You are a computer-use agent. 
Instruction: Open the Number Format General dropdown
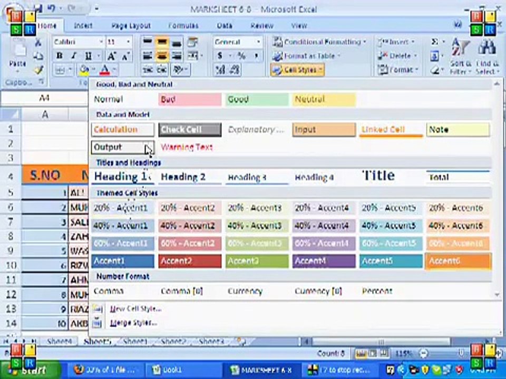pos(258,42)
